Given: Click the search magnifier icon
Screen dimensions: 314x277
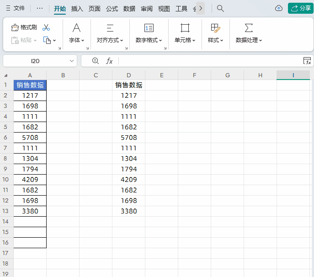Looking at the screenshot, I should pyautogui.click(x=220, y=8).
